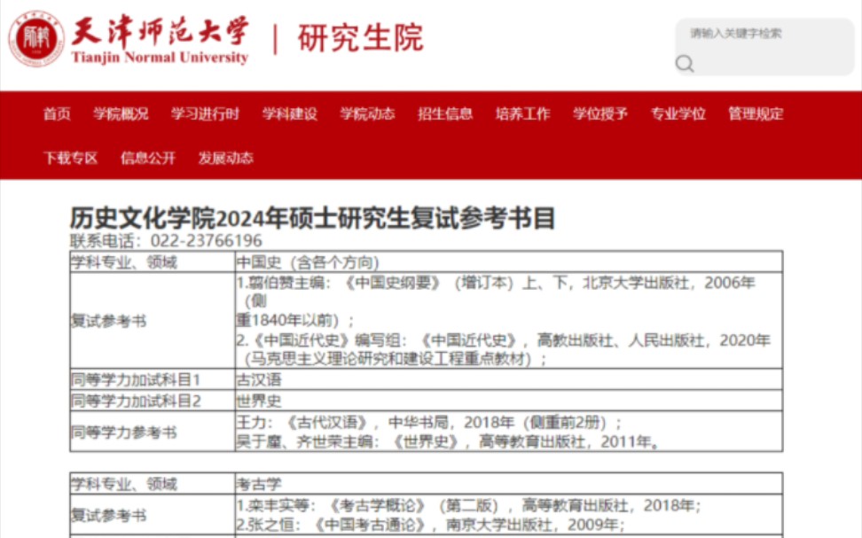The height and width of the screenshot is (538, 862).
Task: Select the 栾丰实等《考古学概论》 reference line
Action: coord(469,505)
